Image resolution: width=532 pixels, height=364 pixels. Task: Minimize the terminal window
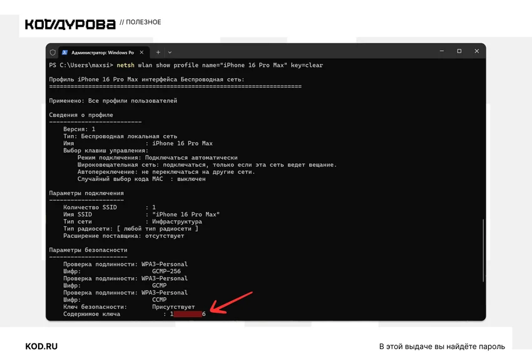click(442, 51)
